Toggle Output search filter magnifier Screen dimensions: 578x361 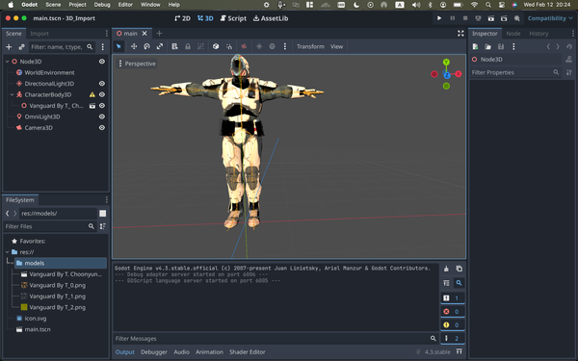click(459, 283)
